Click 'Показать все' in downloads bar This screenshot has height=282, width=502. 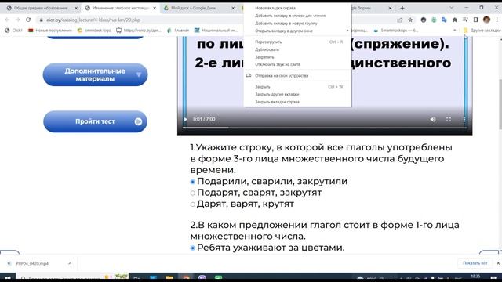(x=475, y=263)
